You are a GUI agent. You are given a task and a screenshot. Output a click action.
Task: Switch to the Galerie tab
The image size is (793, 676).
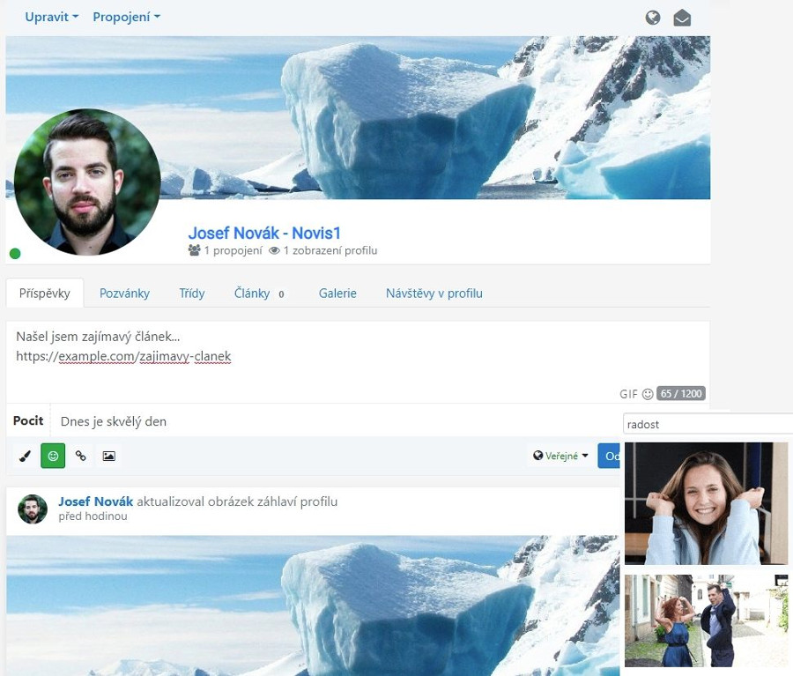click(x=337, y=293)
